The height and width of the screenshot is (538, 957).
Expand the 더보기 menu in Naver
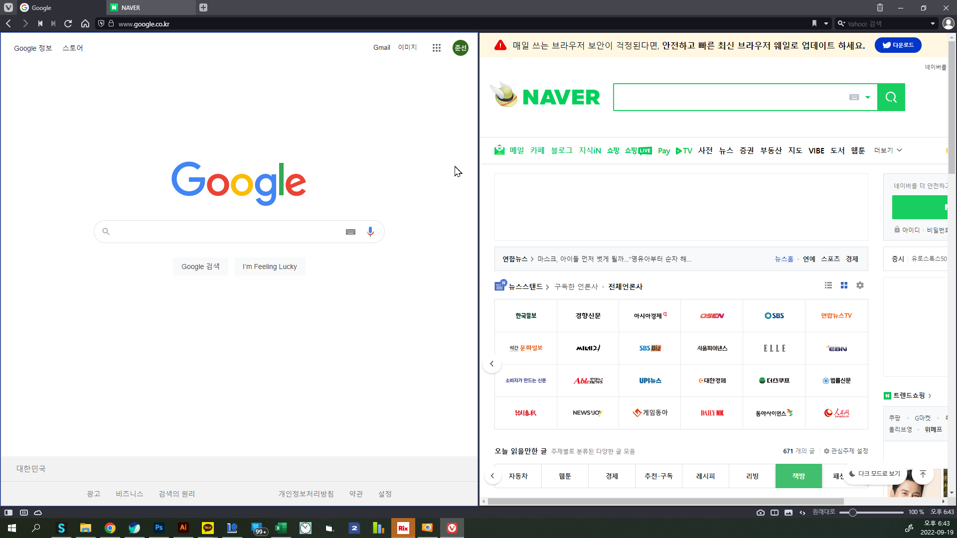pyautogui.click(x=888, y=150)
